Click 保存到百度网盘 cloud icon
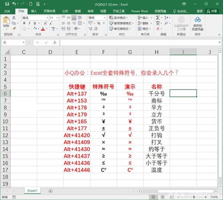The image size is (223, 200). coord(197,20)
